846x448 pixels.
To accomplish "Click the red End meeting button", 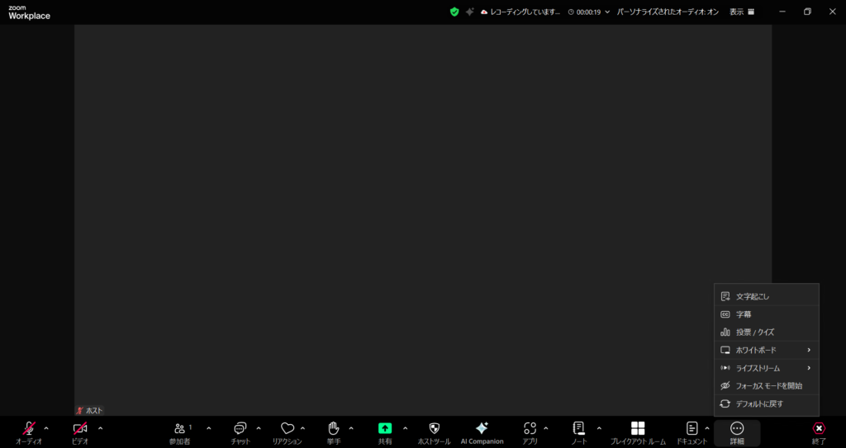I will [x=819, y=429].
